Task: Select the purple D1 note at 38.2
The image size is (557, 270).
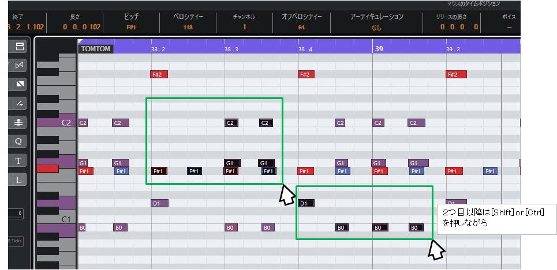Action: [160, 203]
